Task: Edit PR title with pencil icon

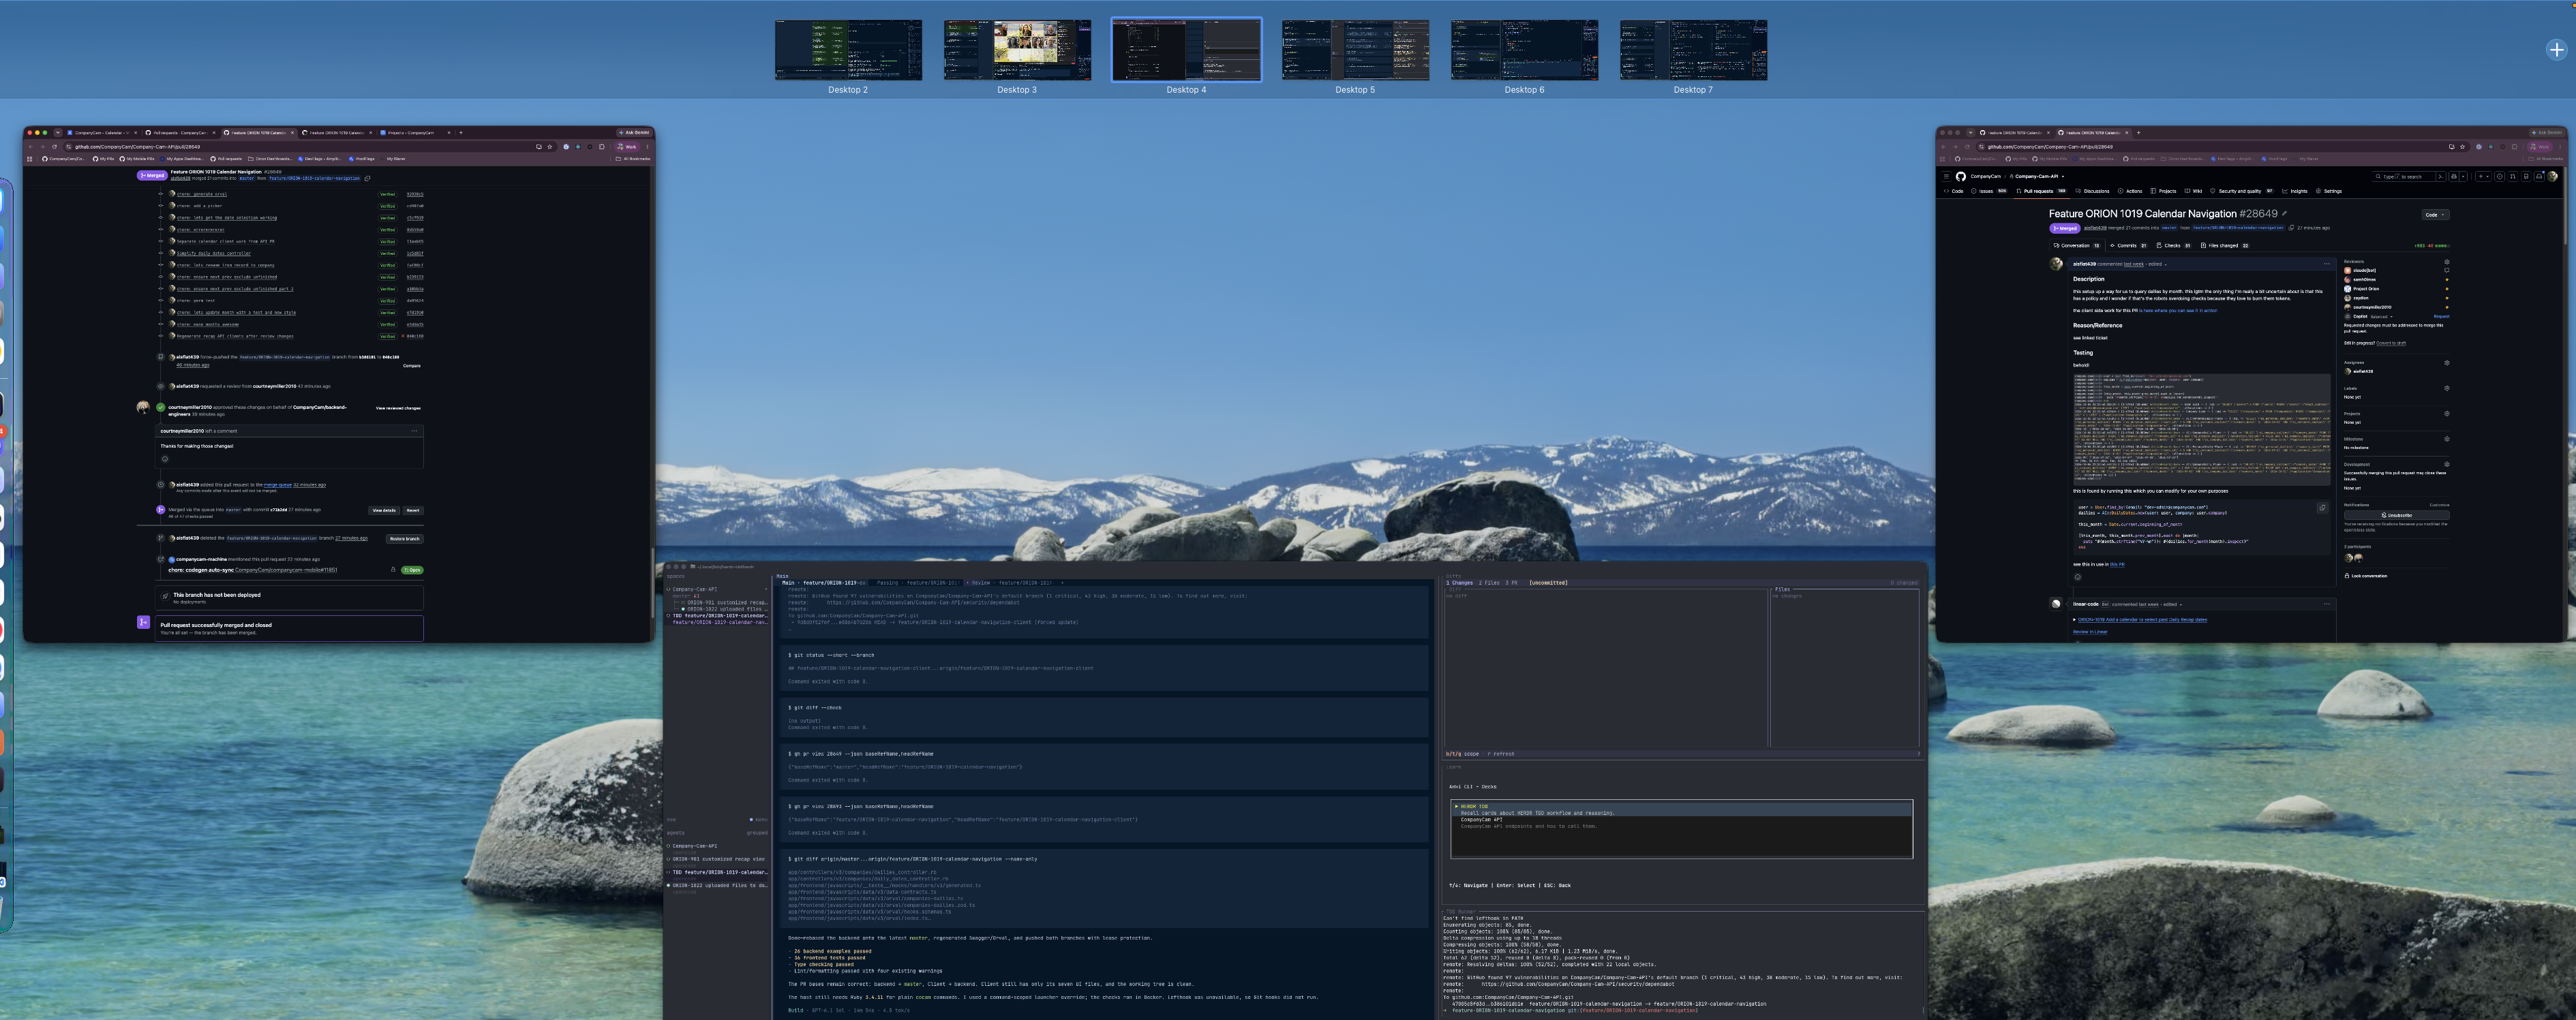Action: [2285, 214]
